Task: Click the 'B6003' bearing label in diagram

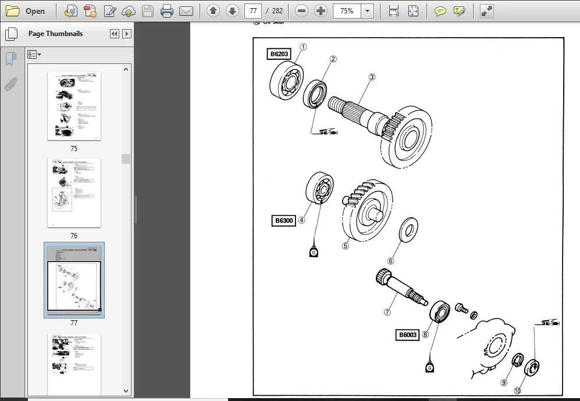Action: 407,335
